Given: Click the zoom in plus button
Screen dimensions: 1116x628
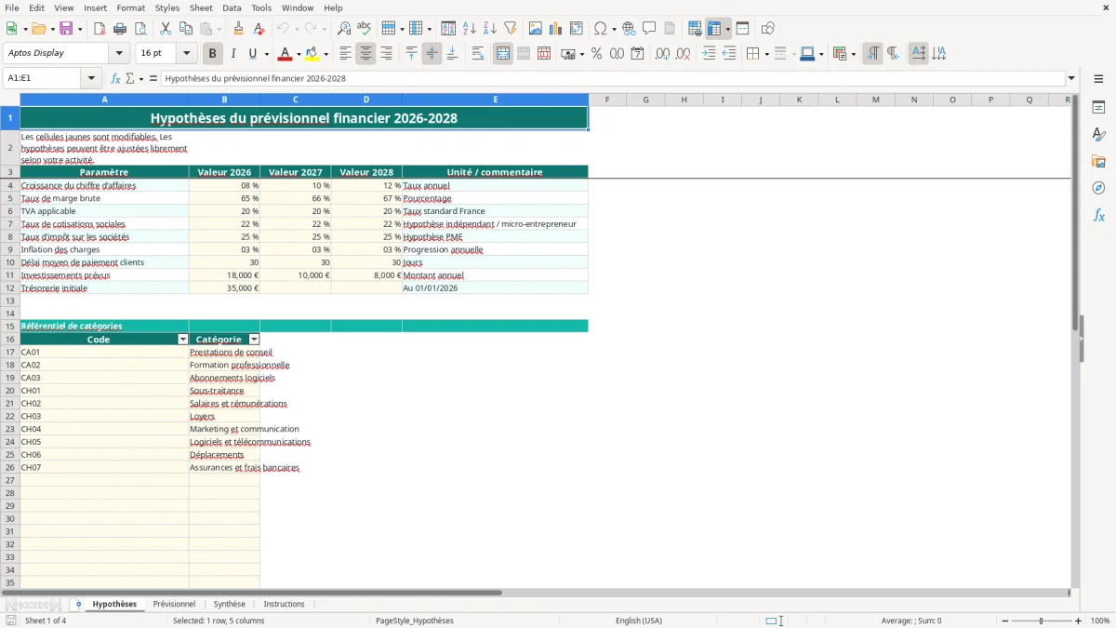Looking at the screenshot, I should click(1078, 621).
